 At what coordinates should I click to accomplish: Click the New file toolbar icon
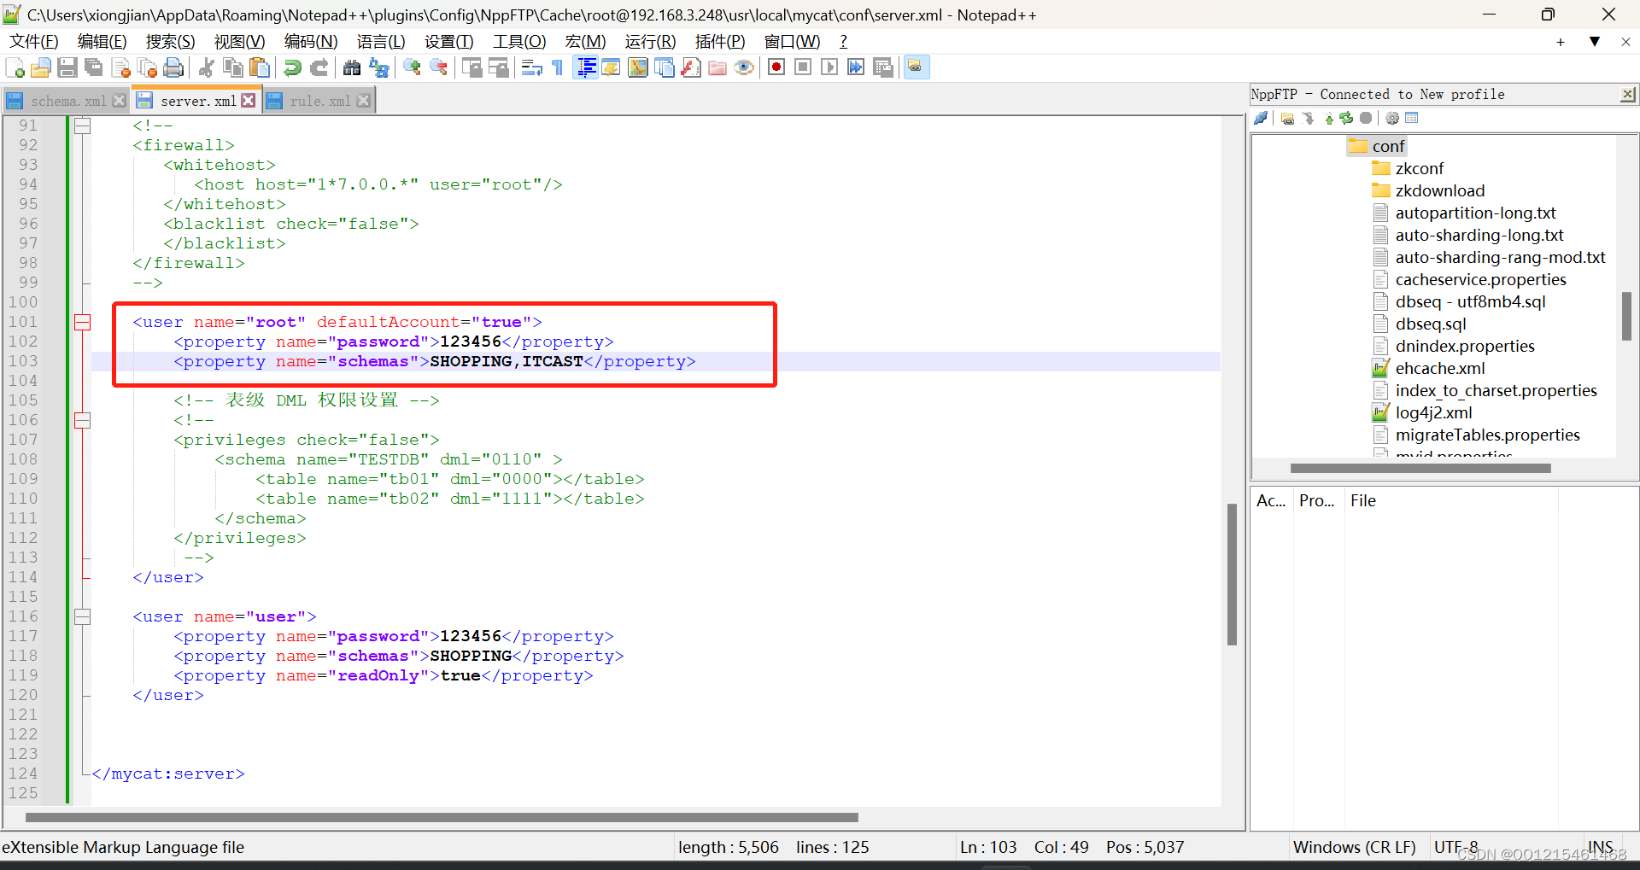click(15, 67)
